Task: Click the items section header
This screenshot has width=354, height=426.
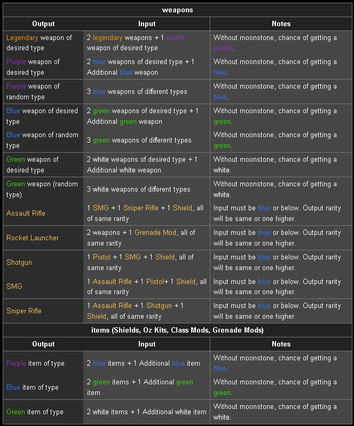Action: (x=177, y=330)
